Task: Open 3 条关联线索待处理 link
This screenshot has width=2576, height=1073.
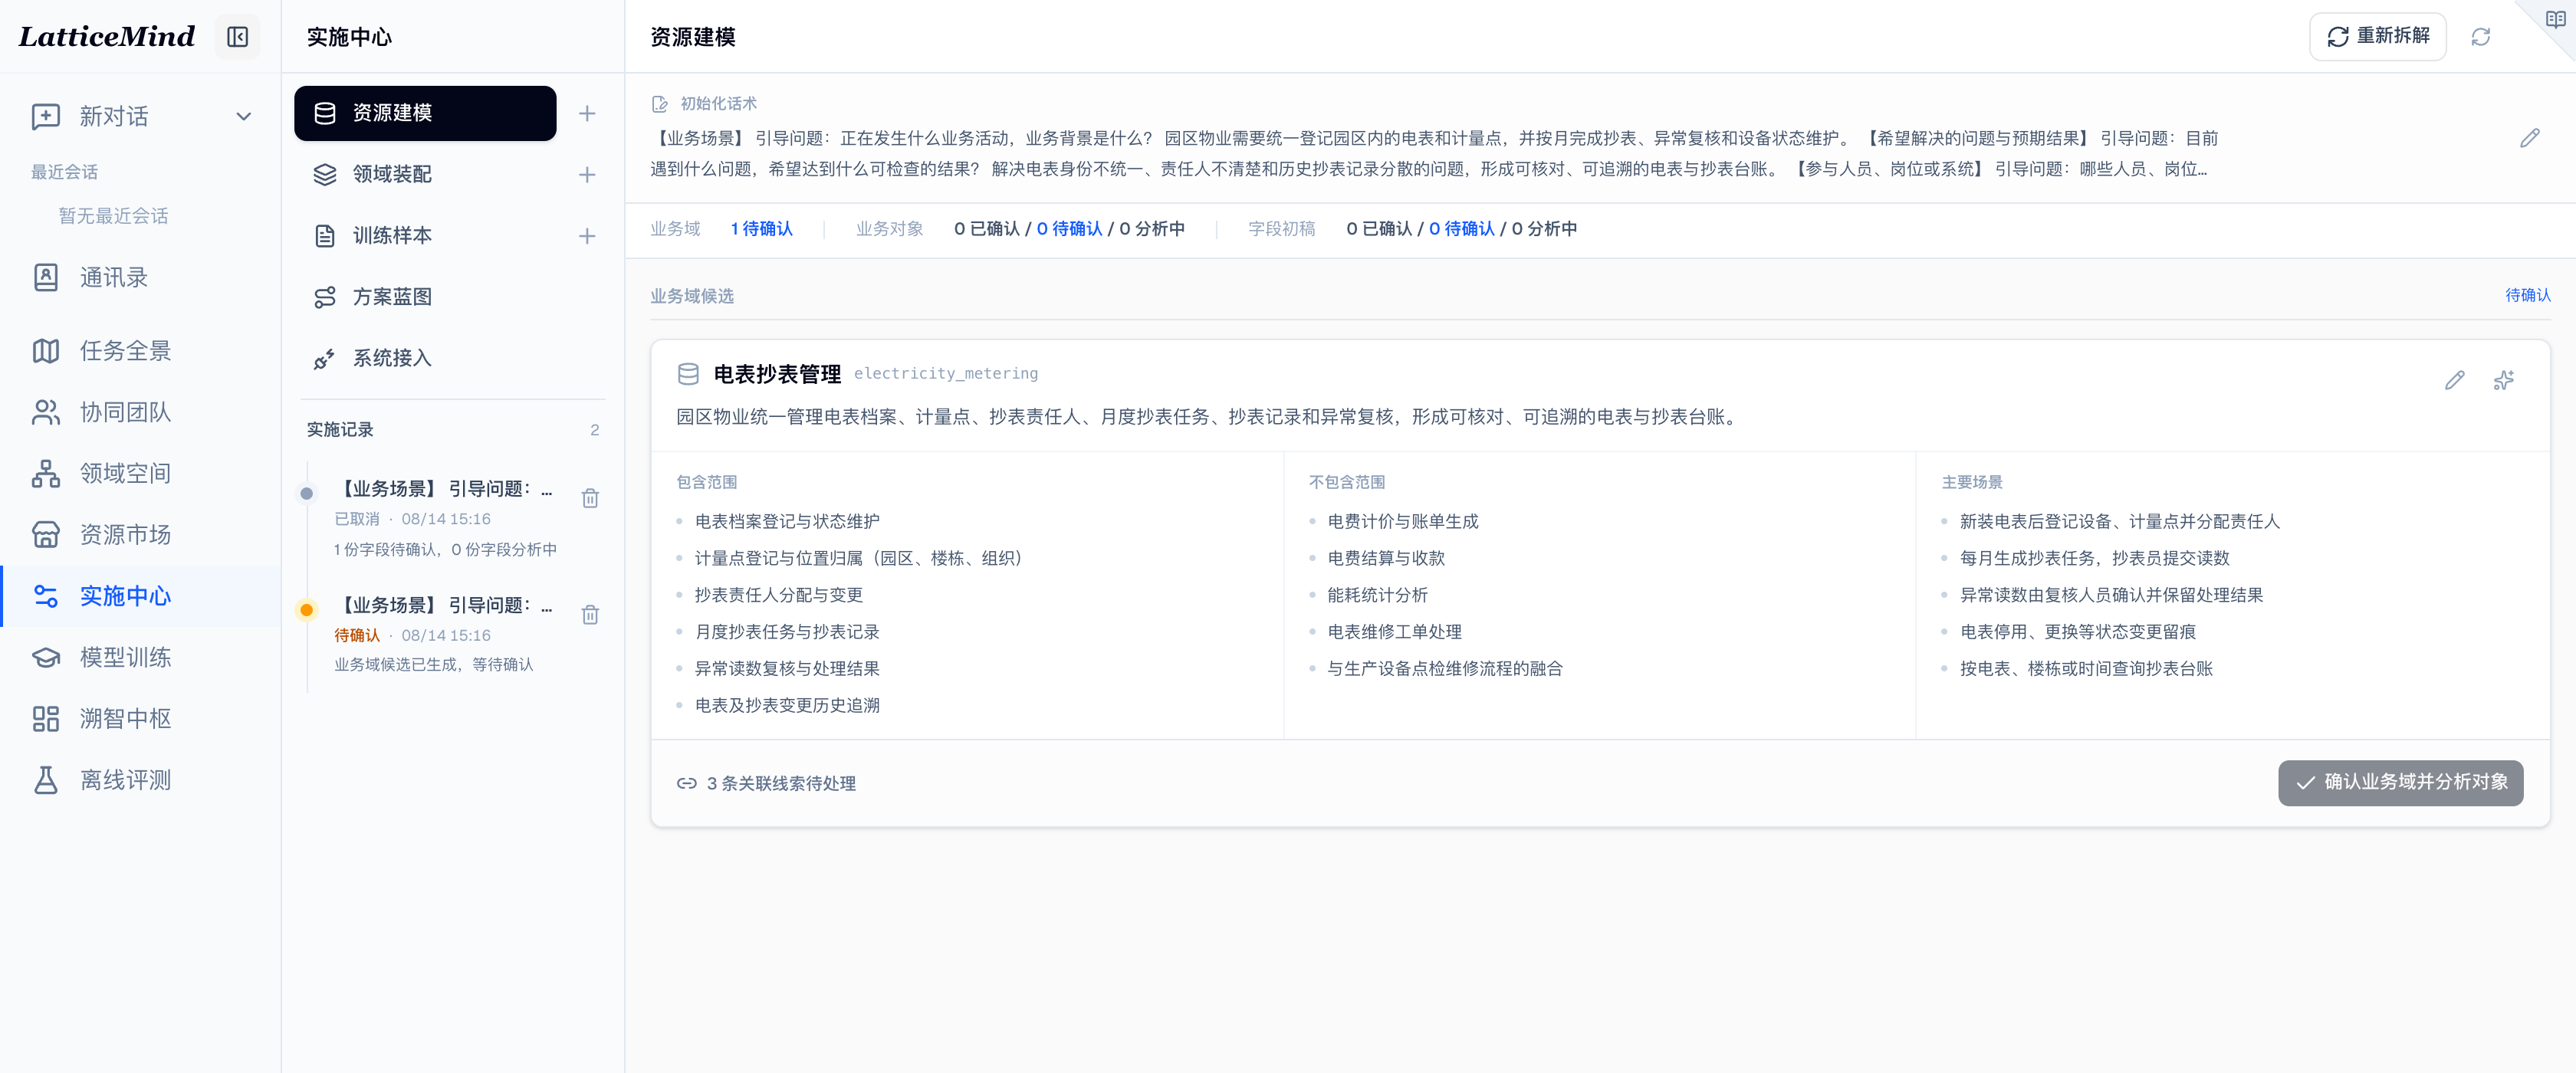Action: pyautogui.click(x=766, y=783)
